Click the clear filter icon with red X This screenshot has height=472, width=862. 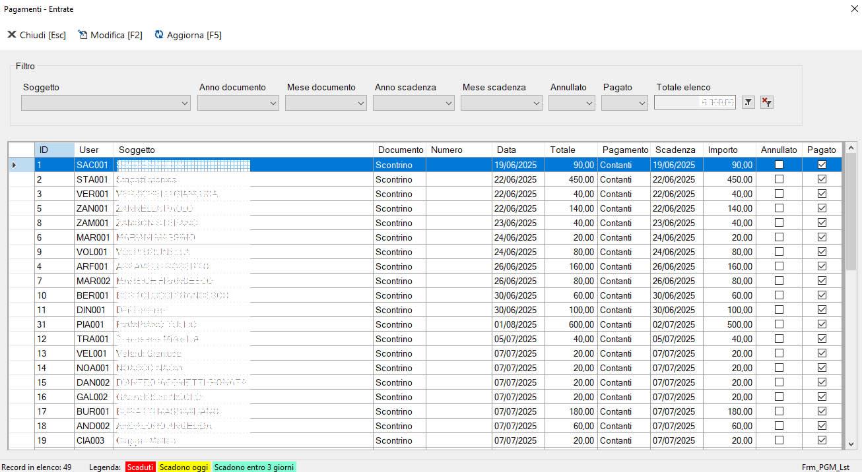766,102
